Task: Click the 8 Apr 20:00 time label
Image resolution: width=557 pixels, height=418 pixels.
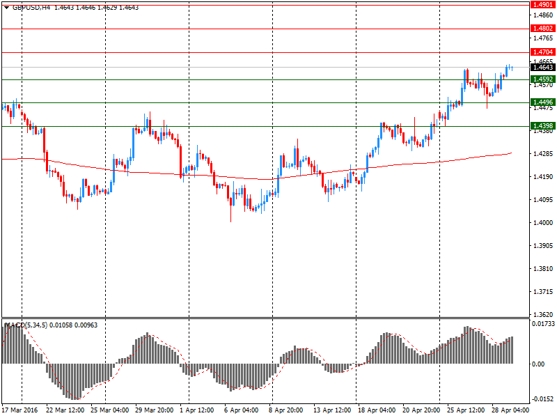Action: [x=285, y=410]
